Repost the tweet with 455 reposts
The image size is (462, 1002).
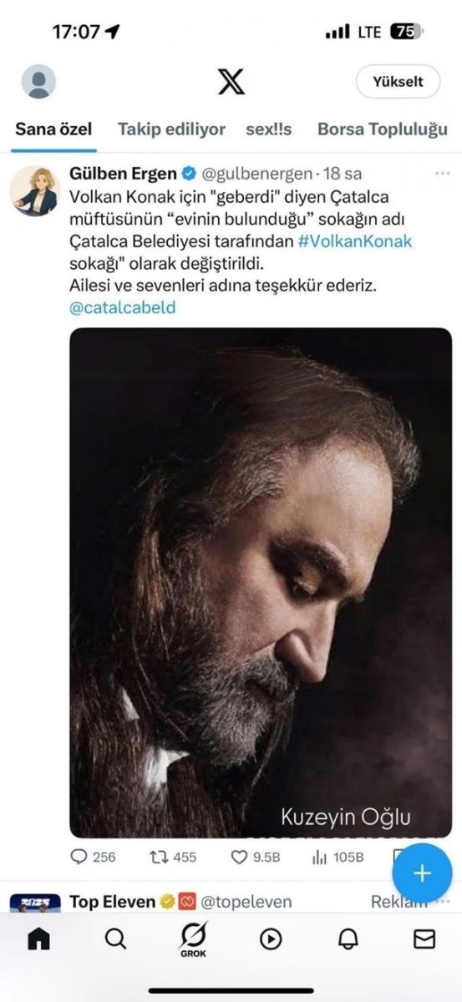[172, 857]
